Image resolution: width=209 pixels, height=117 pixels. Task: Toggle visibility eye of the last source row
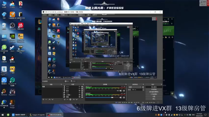[80, 97]
